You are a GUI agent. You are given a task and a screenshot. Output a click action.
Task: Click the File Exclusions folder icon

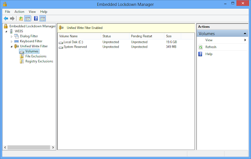coord(22,56)
